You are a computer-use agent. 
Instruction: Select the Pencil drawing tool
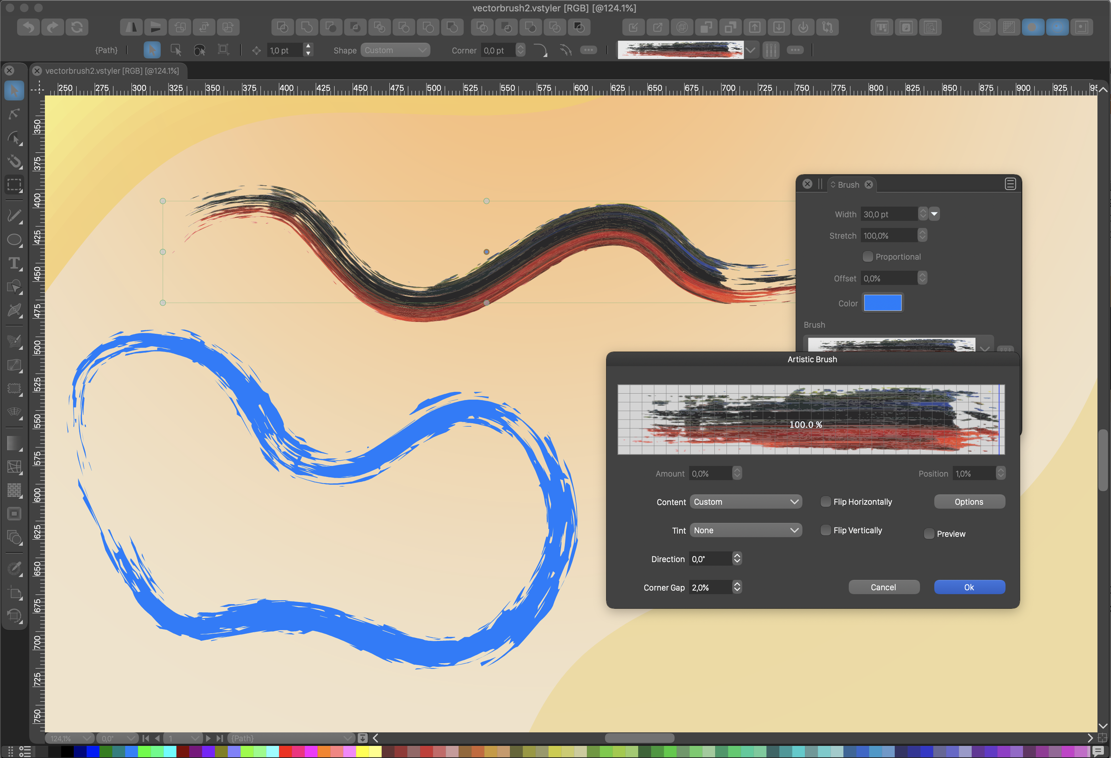tap(14, 216)
